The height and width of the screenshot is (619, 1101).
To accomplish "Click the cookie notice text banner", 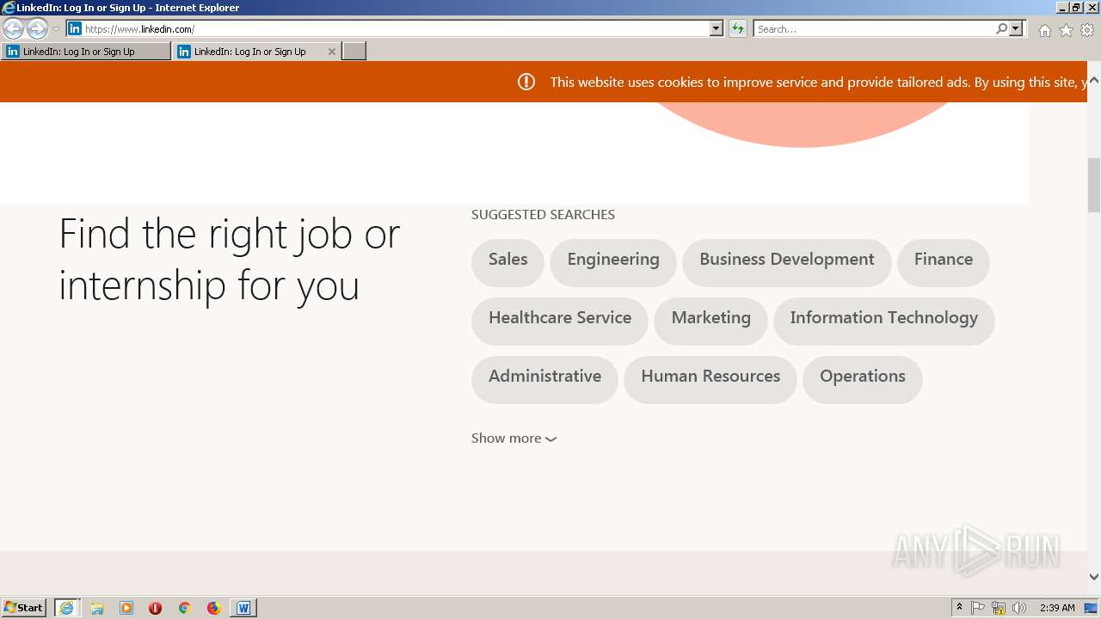I will 819,83.
